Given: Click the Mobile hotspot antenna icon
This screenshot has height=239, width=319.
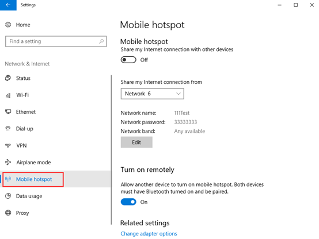Looking at the screenshot, I should pyautogui.click(x=8, y=179).
